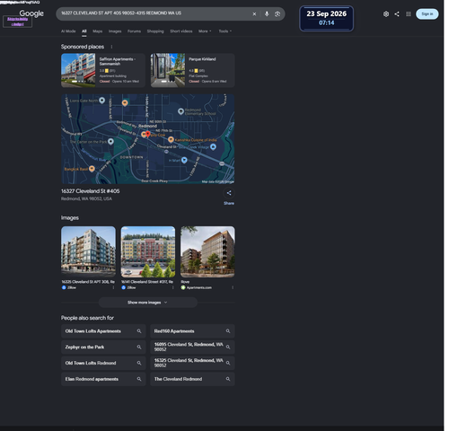Open the Shopping tab
449x431 pixels.
pyautogui.click(x=155, y=31)
